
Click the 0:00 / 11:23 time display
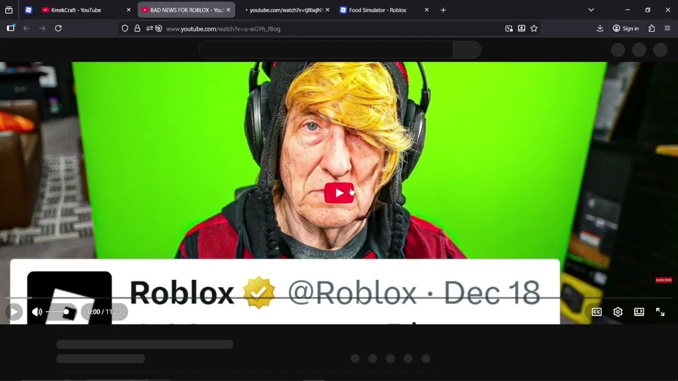(104, 312)
